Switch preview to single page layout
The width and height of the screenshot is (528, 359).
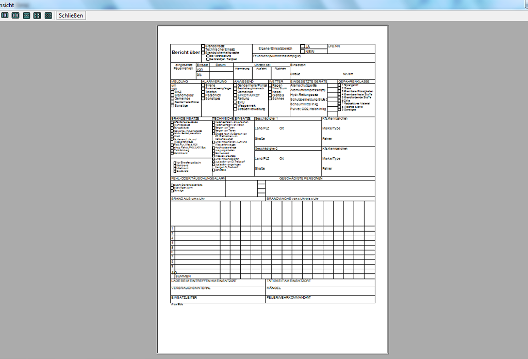5,15
